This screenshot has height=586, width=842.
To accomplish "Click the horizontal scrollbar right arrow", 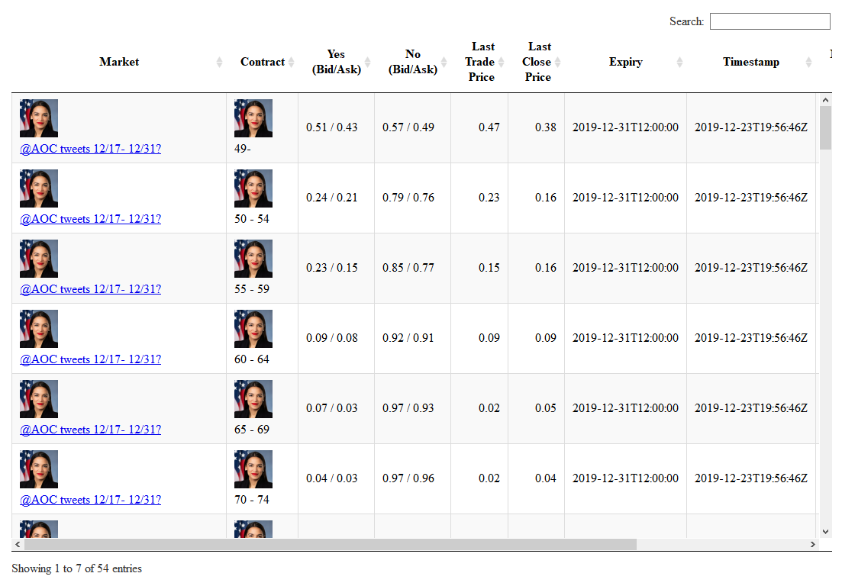I will point(811,545).
